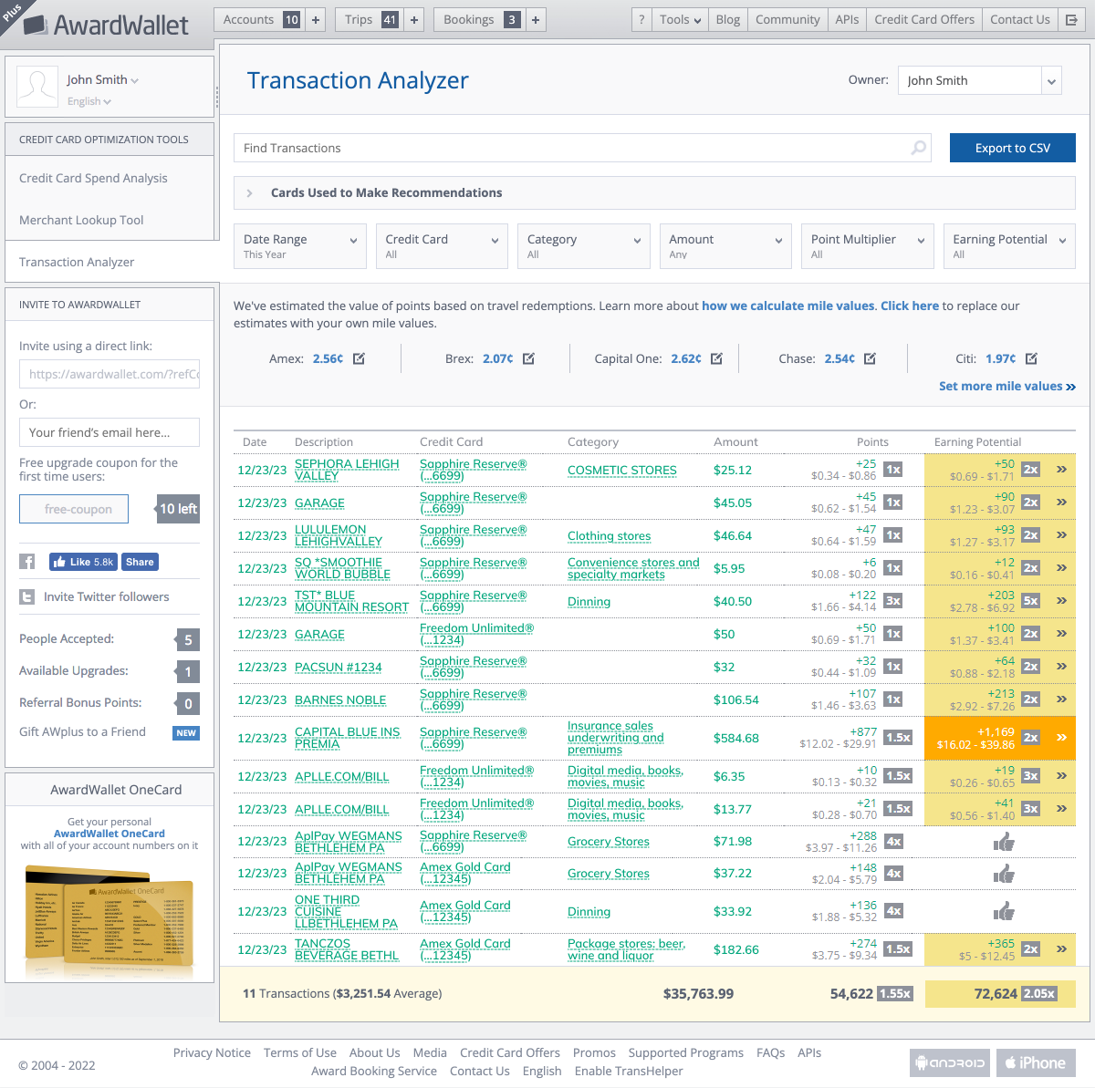Open the English language selector in sidebar
The image size is (1095, 1088).
[x=89, y=101]
